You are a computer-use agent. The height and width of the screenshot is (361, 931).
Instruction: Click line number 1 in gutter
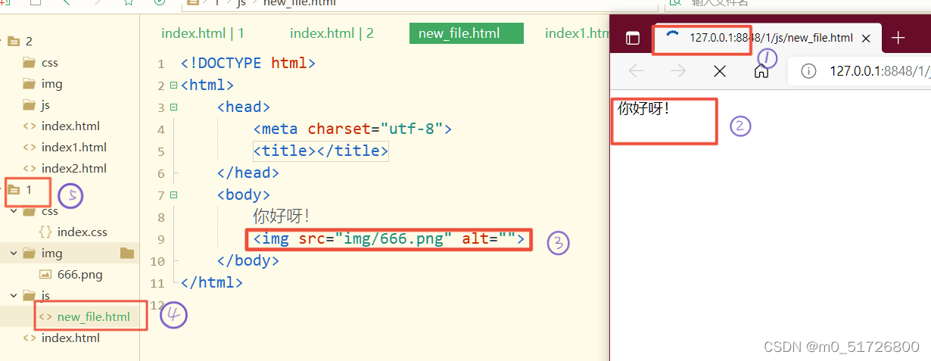pyautogui.click(x=160, y=64)
